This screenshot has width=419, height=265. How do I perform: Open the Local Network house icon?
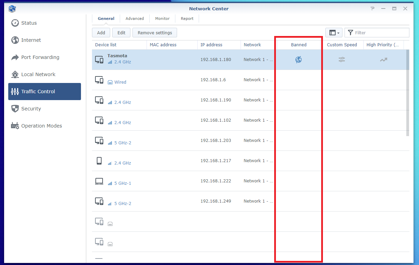(15, 74)
